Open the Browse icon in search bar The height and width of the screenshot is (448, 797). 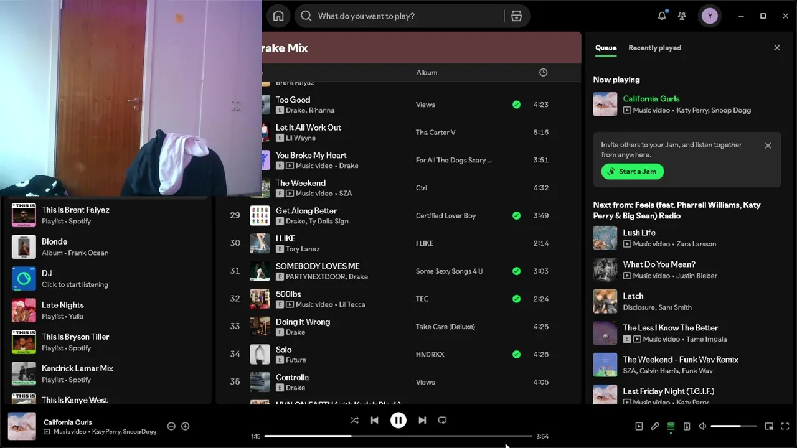tap(516, 16)
